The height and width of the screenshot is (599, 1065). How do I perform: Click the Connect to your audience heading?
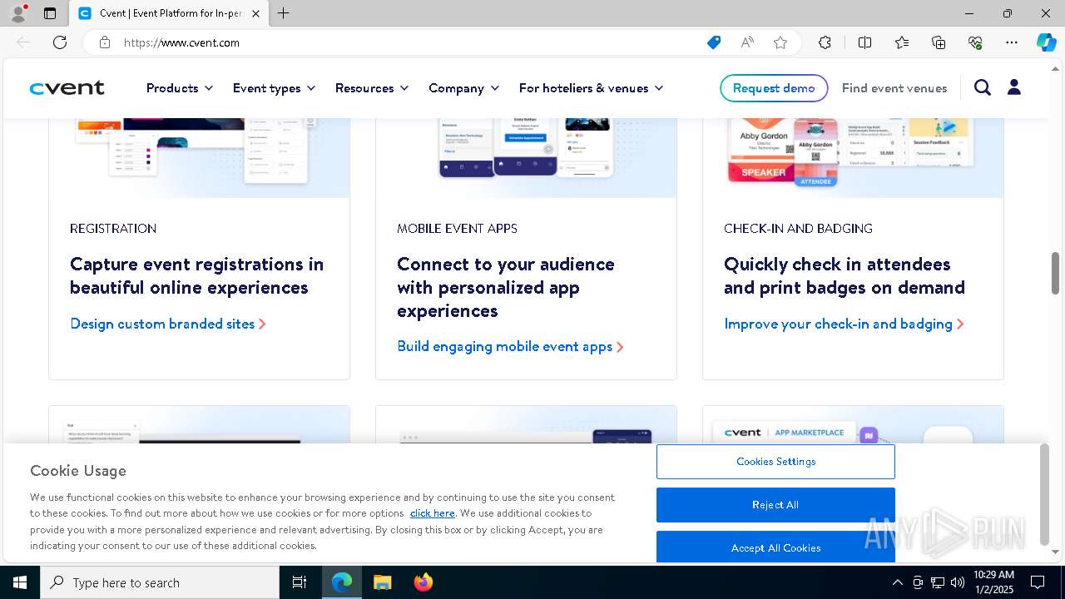[506, 287]
